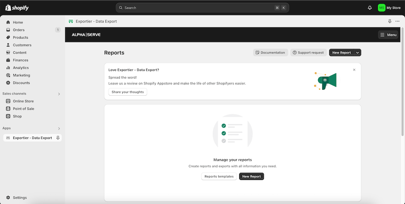Image resolution: width=405 pixels, height=204 pixels.
Task: Open the Alpha Serve hamburger Menu
Action: 388,35
